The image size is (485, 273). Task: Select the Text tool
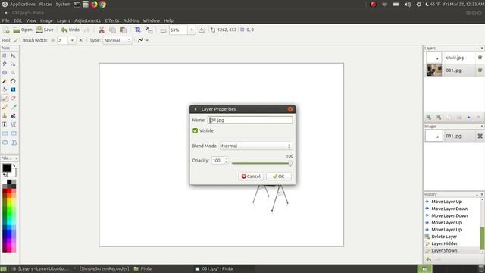pyautogui.click(x=5, y=124)
